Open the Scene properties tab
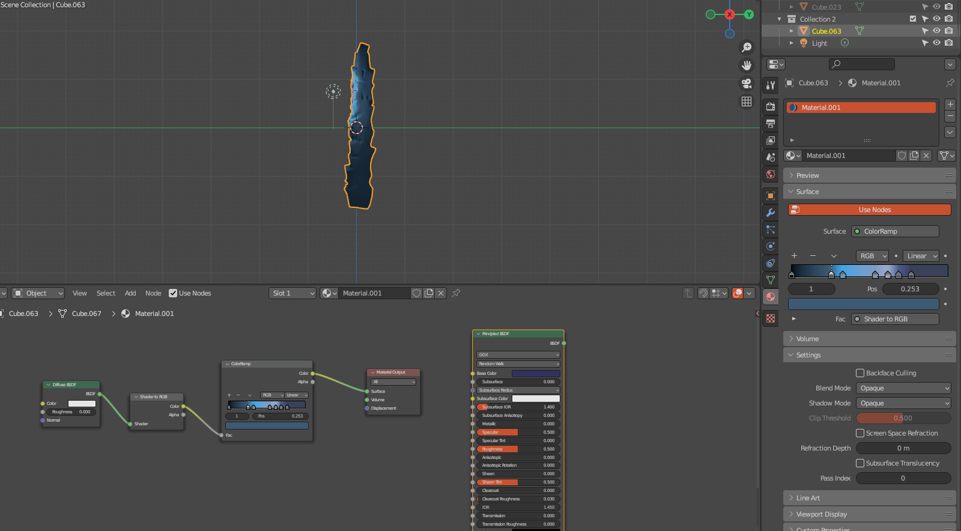The image size is (961, 531). pos(771,157)
